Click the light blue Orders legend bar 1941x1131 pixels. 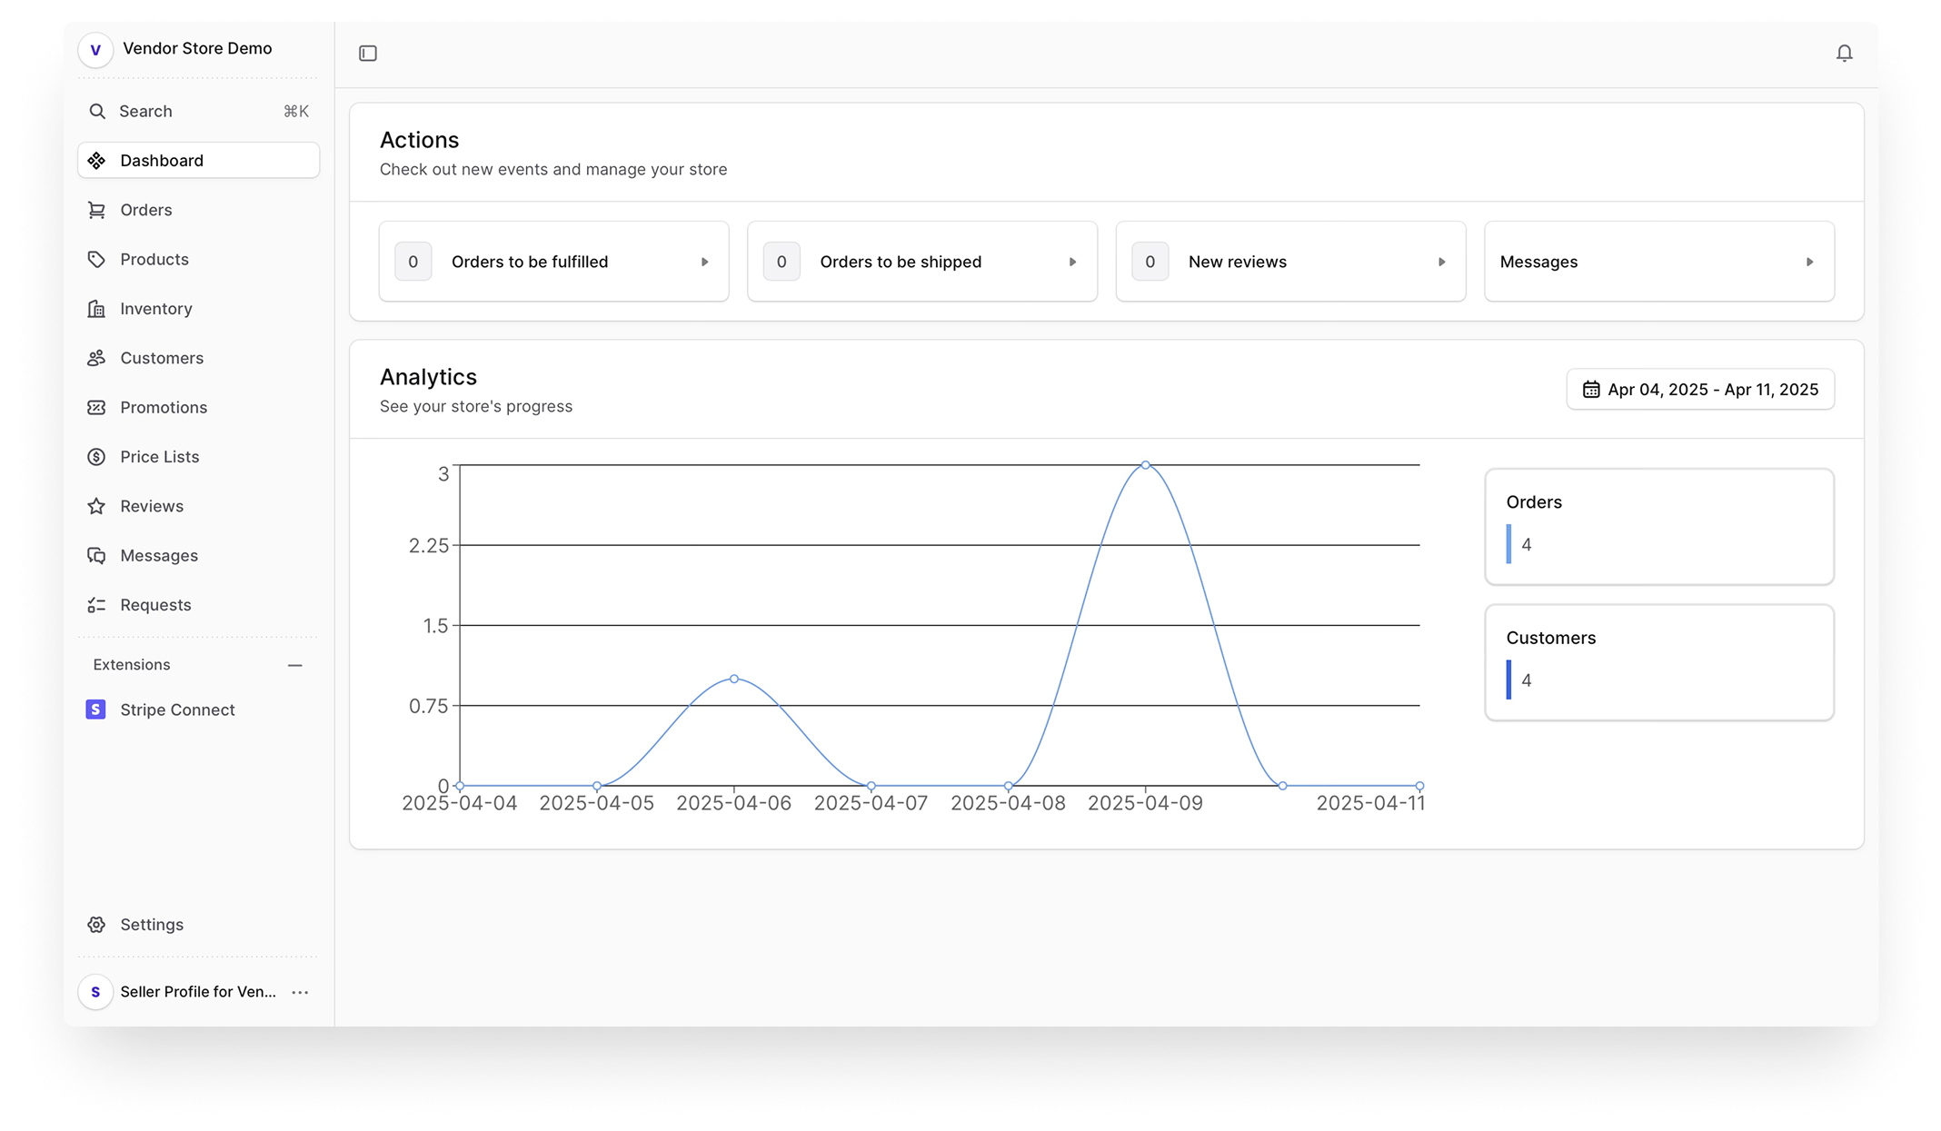tap(1508, 544)
